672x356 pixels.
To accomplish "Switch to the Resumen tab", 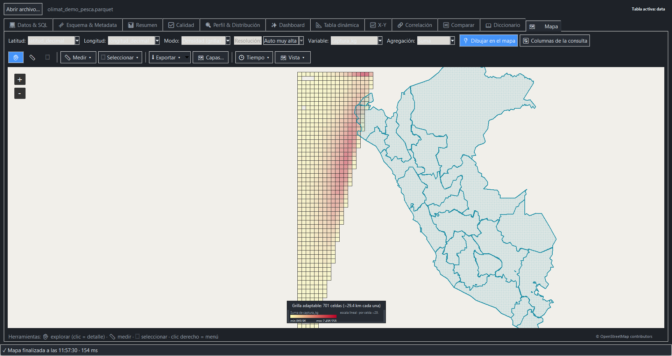I will pyautogui.click(x=143, y=25).
